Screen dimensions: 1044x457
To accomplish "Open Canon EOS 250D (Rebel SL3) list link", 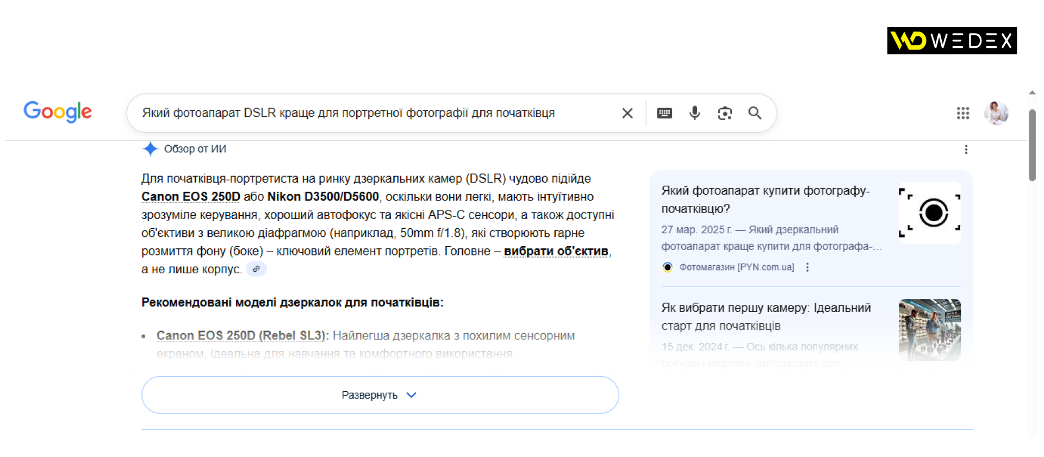I will [x=243, y=336].
